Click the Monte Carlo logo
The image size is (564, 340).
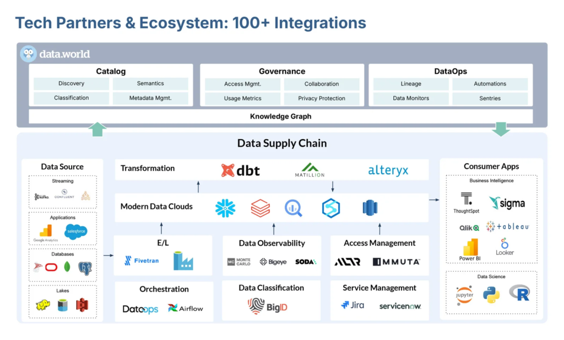(x=239, y=262)
